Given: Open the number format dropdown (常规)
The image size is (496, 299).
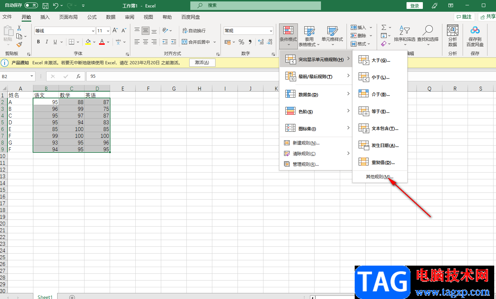Looking at the screenshot, I should coord(271,31).
